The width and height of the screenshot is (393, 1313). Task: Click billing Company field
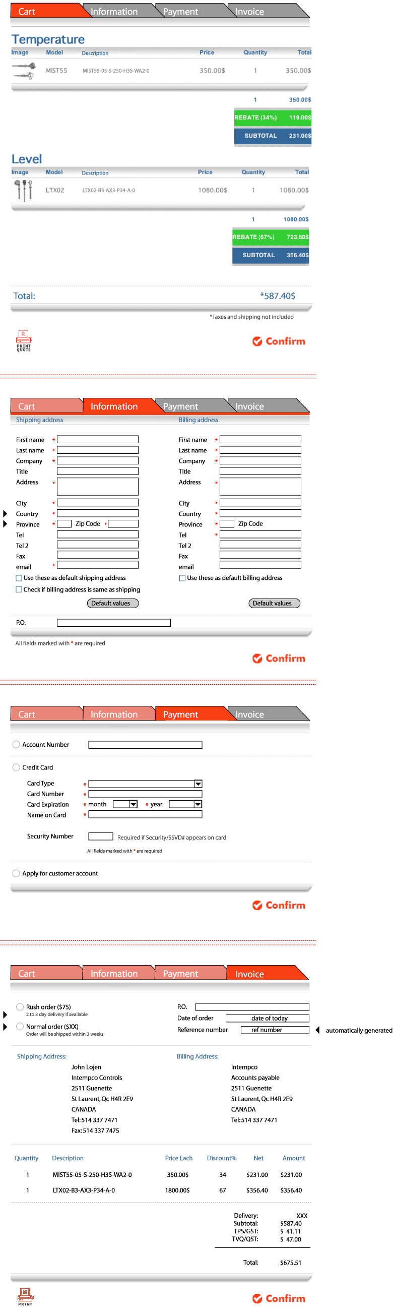point(260,460)
